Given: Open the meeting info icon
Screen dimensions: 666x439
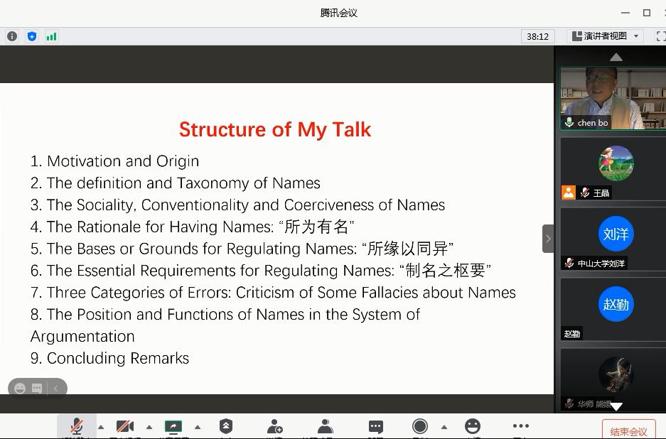Looking at the screenshot, I should point(12,36).
